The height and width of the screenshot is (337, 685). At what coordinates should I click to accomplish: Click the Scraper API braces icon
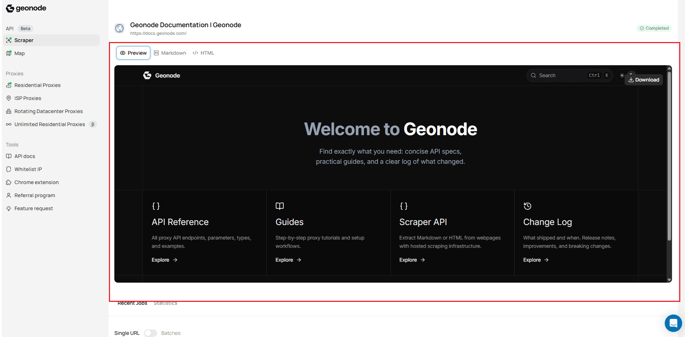(403, 206)
